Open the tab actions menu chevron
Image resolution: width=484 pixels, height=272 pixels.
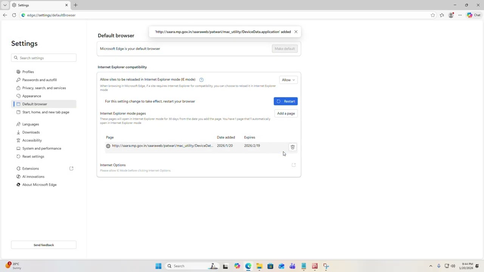point(5,5)
